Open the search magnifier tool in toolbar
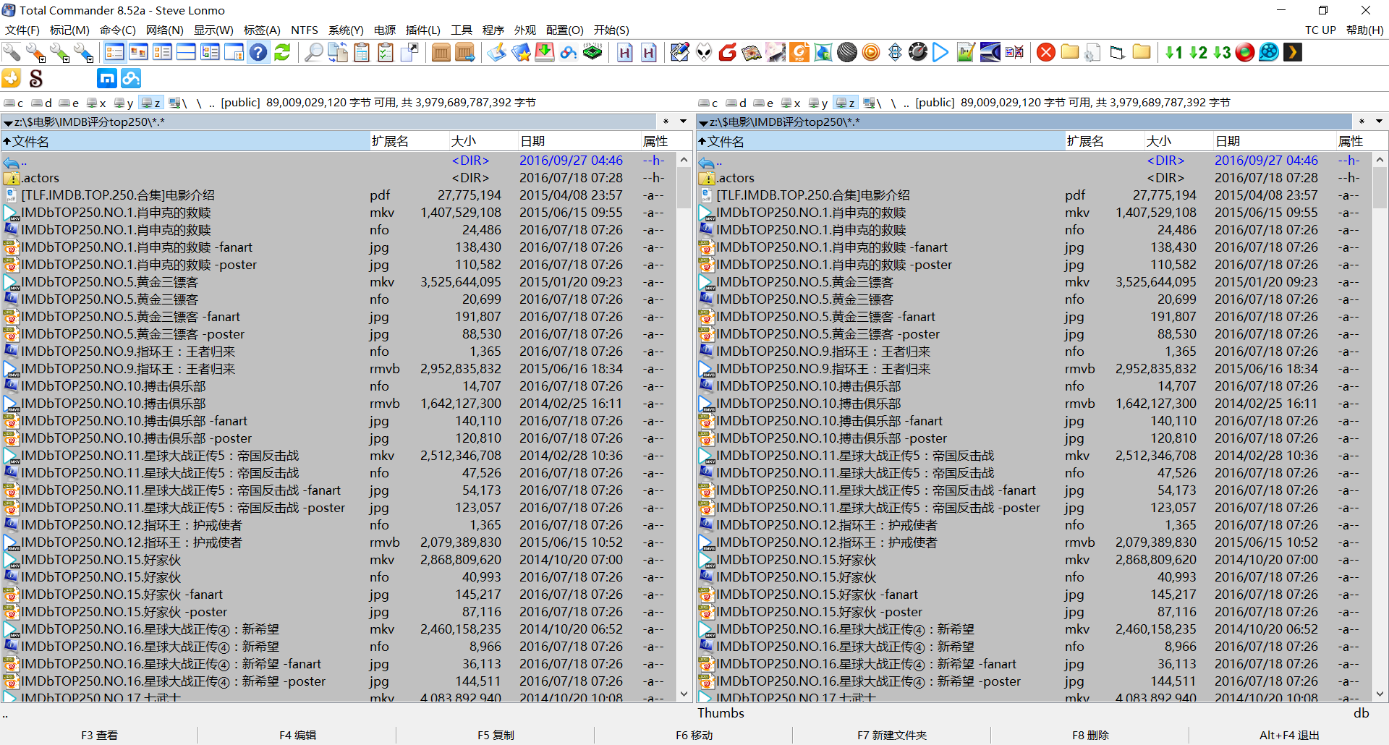Screen dimensions: 1389x745 (313, 52)
